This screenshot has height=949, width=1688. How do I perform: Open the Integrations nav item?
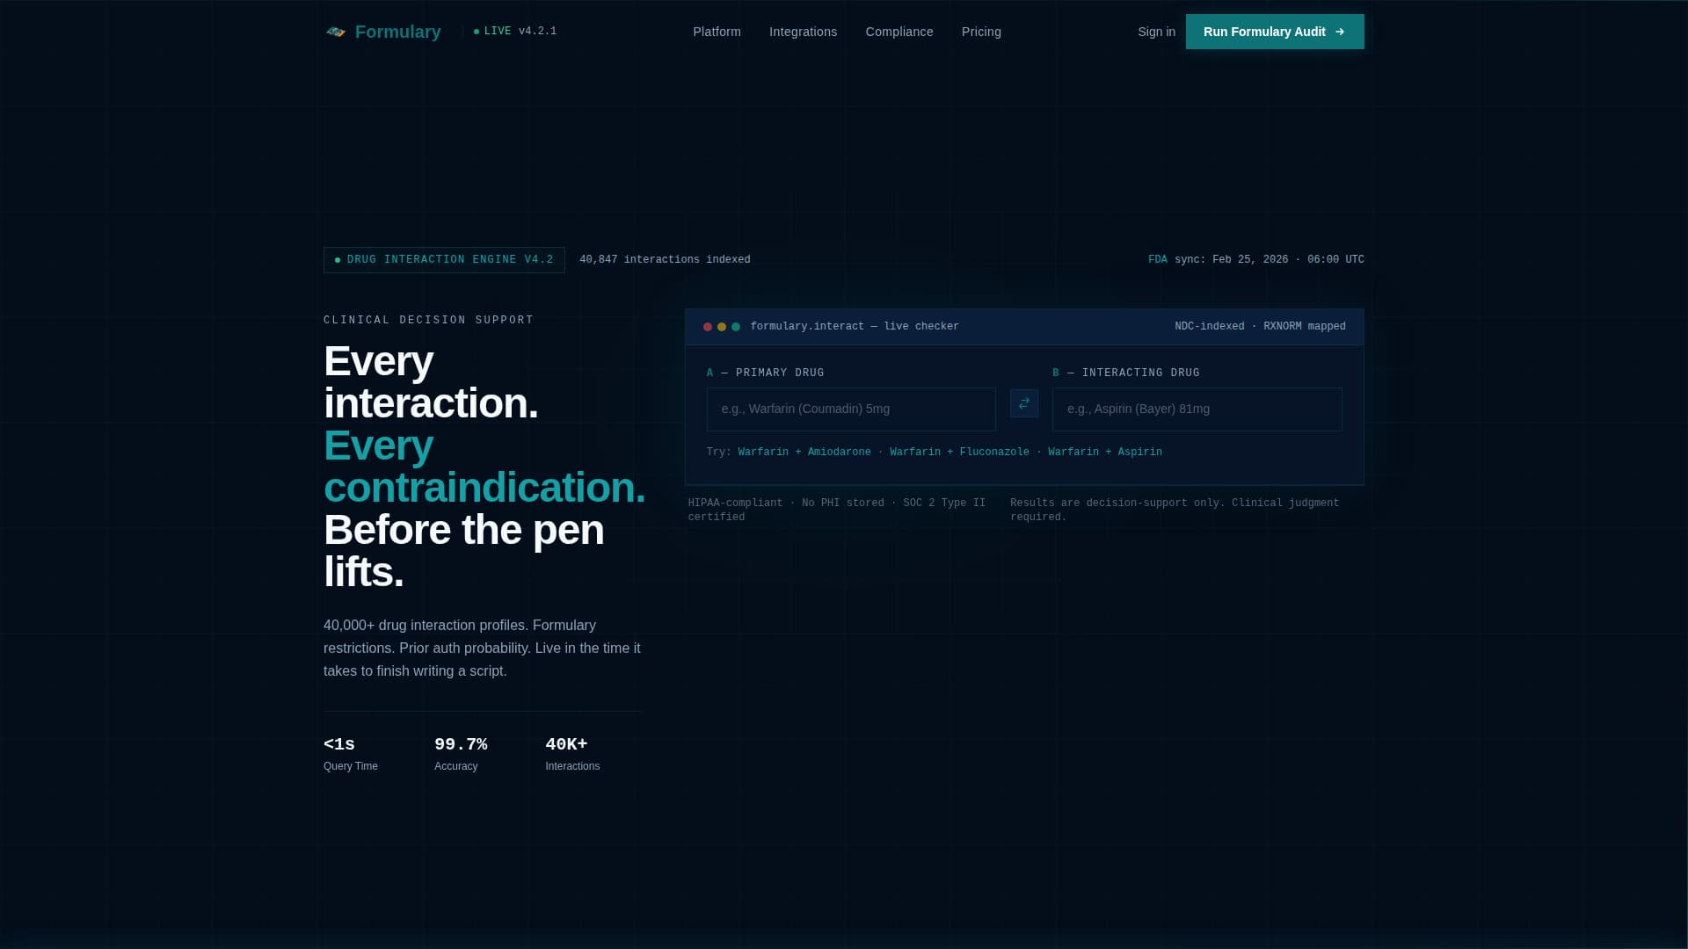pos(803,32)
